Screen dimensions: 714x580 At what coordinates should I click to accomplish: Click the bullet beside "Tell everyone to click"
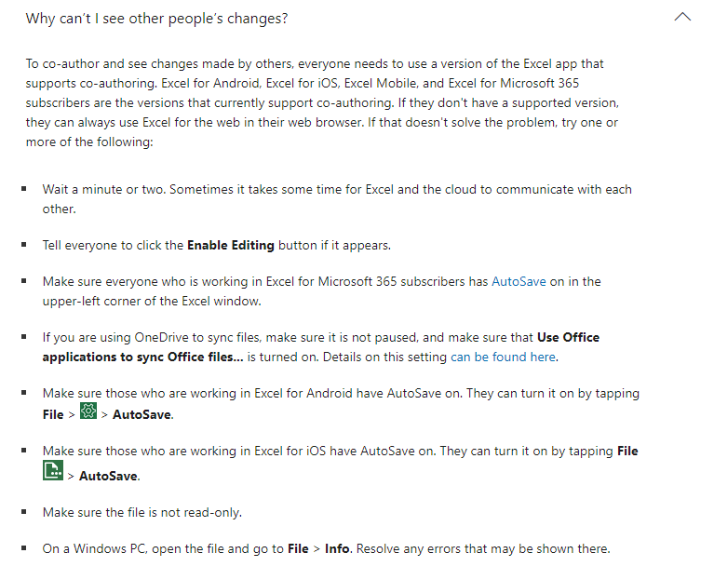tap(23, 245)
